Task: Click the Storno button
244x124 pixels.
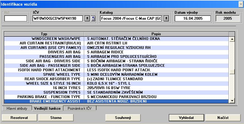Action: click(54, 117)
